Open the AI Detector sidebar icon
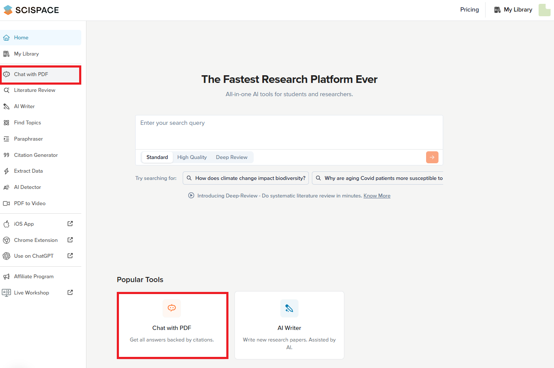 coord(6,187)
